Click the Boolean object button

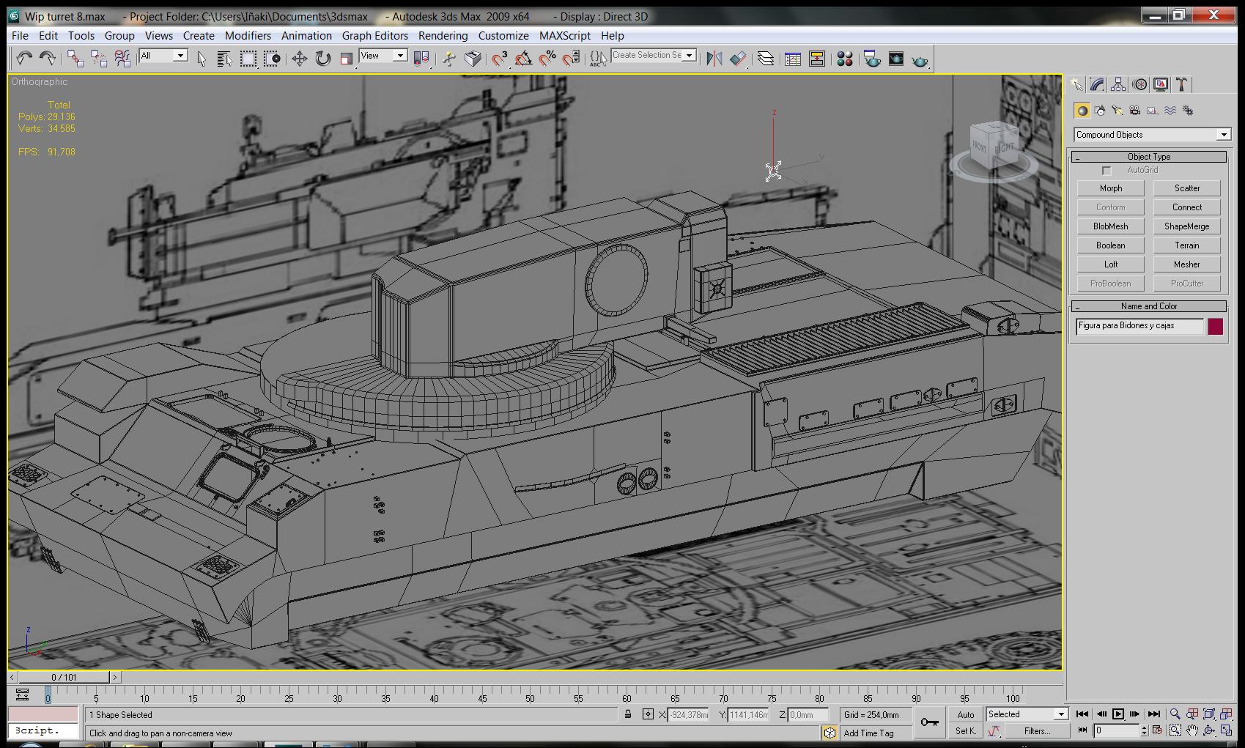pos(1110,245)
